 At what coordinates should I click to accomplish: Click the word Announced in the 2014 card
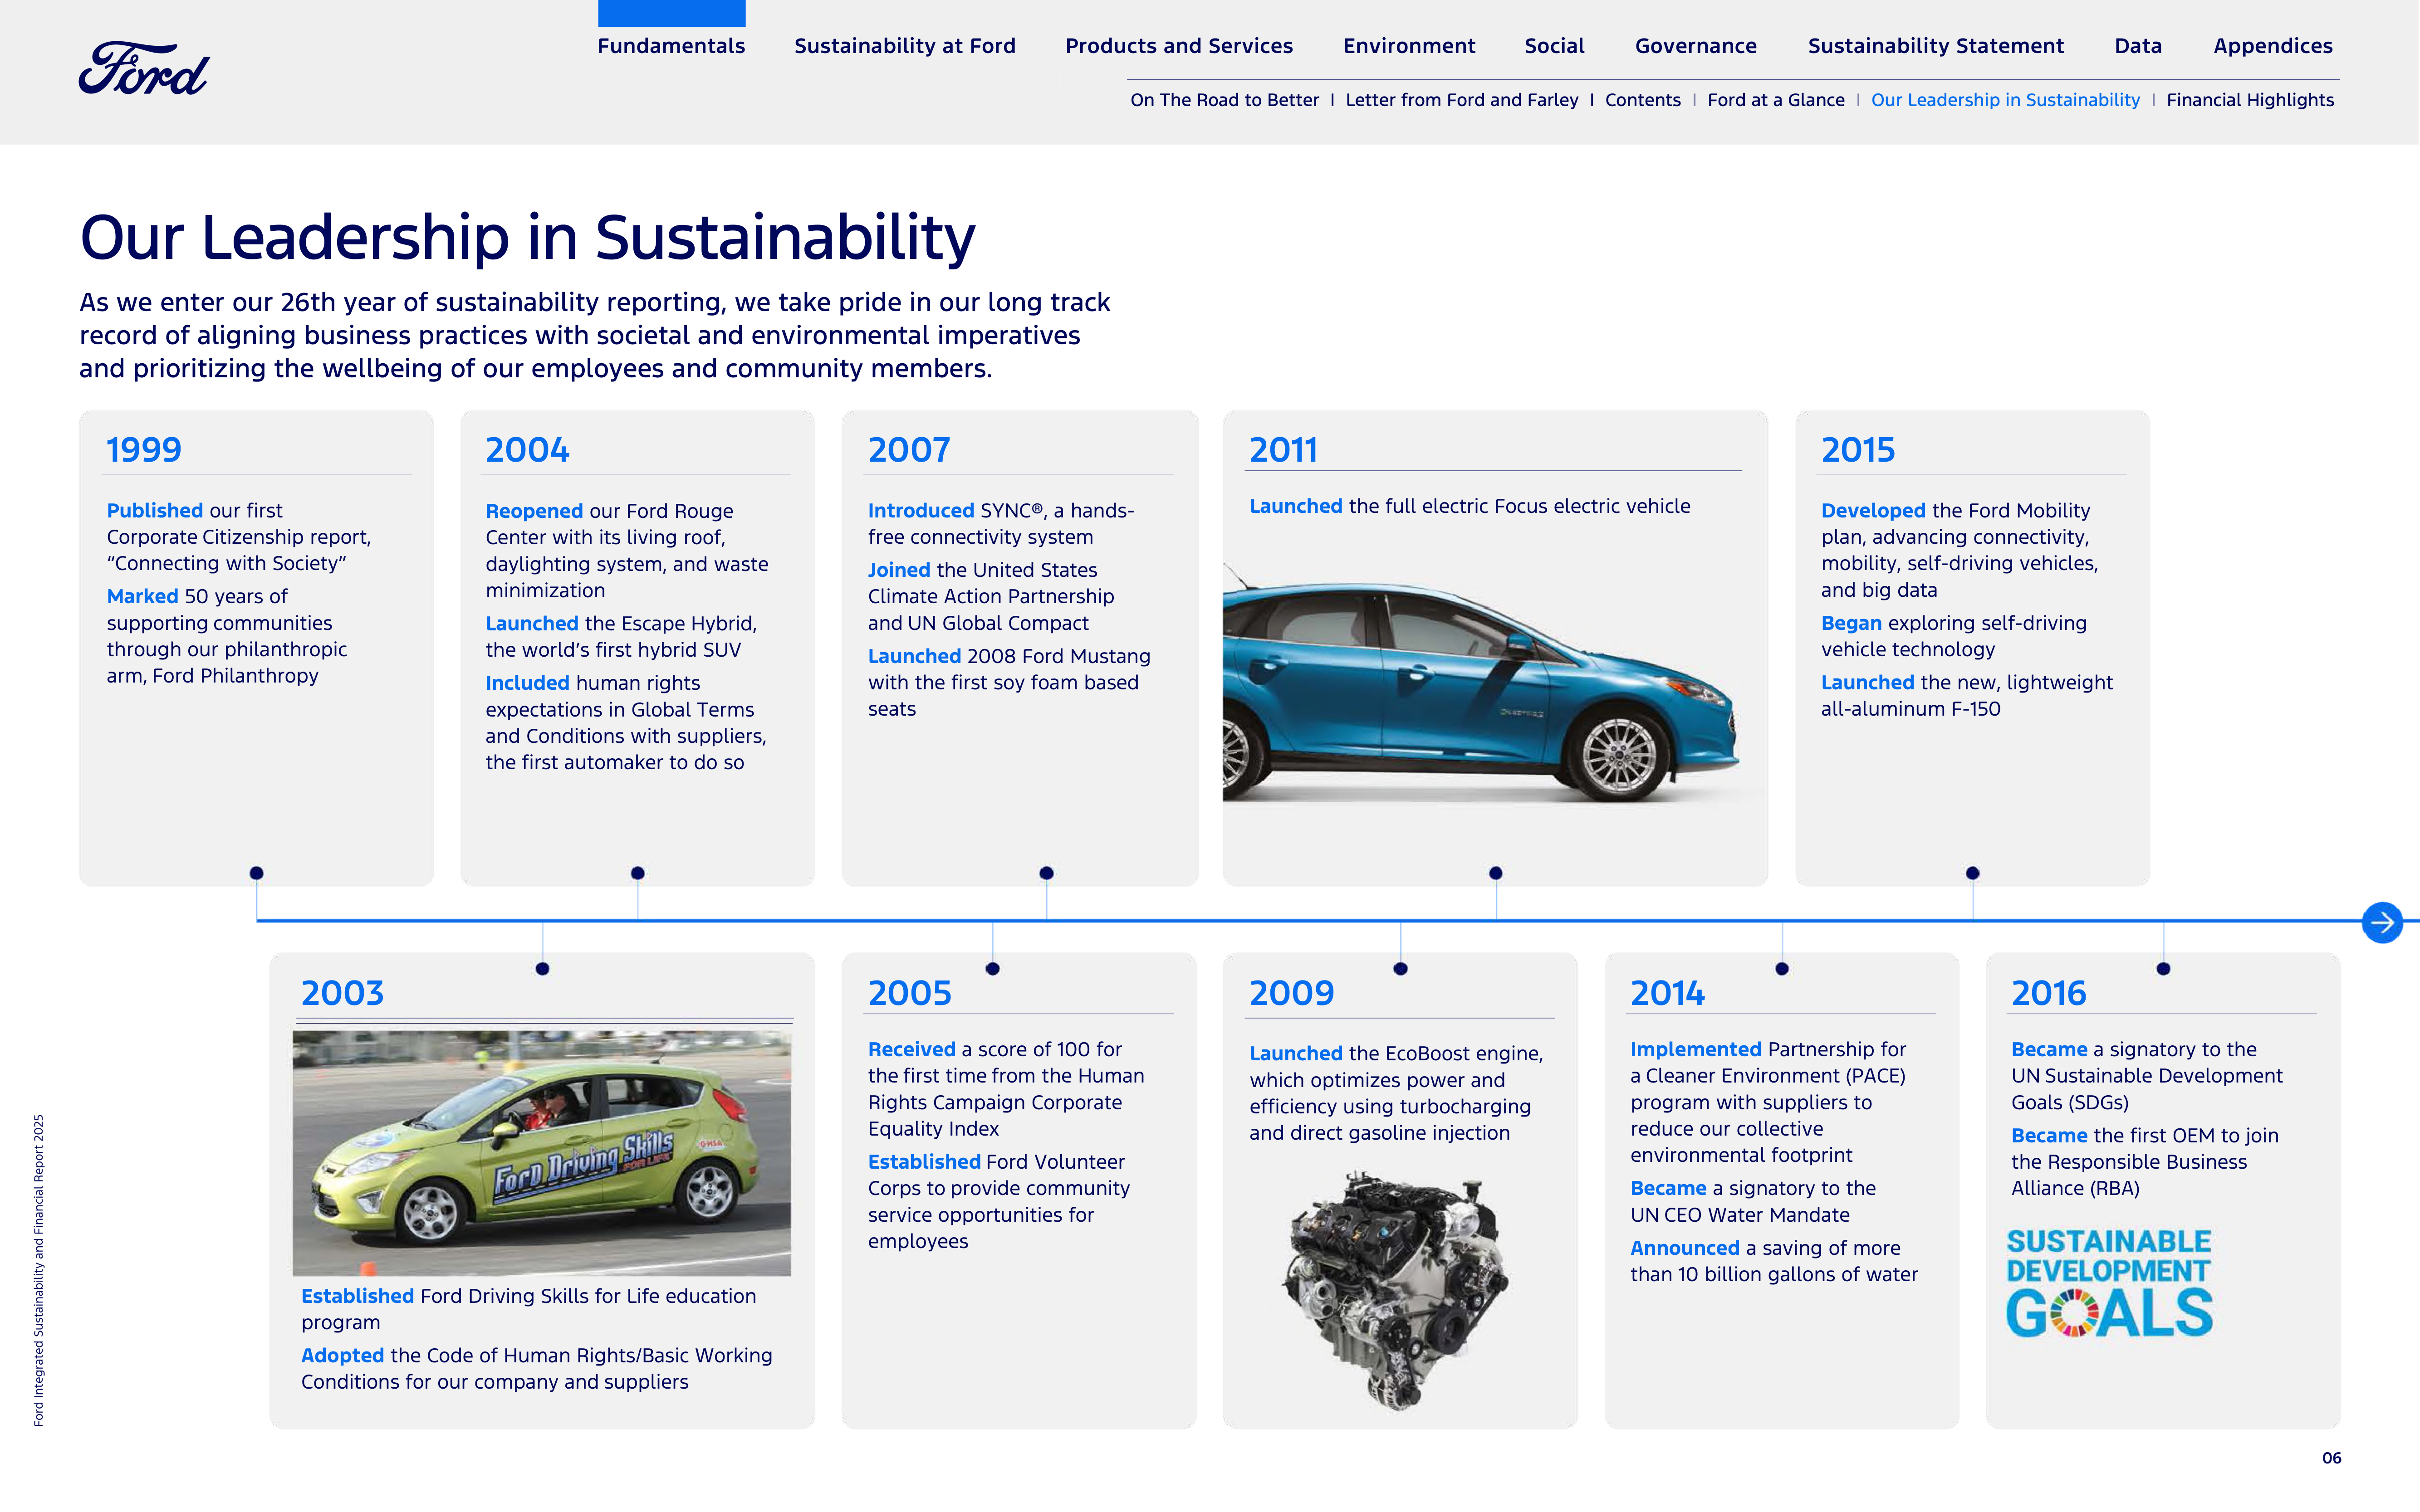pyautogui.click(x=1685, y=1248)
